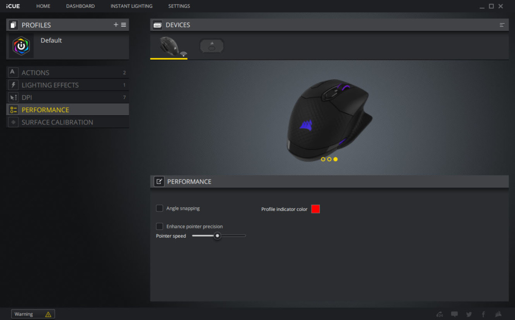Click the Pointer speed slider handle

click(x=217, y=236)
